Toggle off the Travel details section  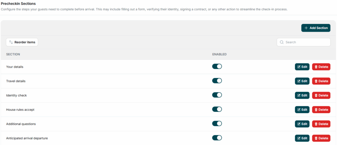click(x=217, y=81)
